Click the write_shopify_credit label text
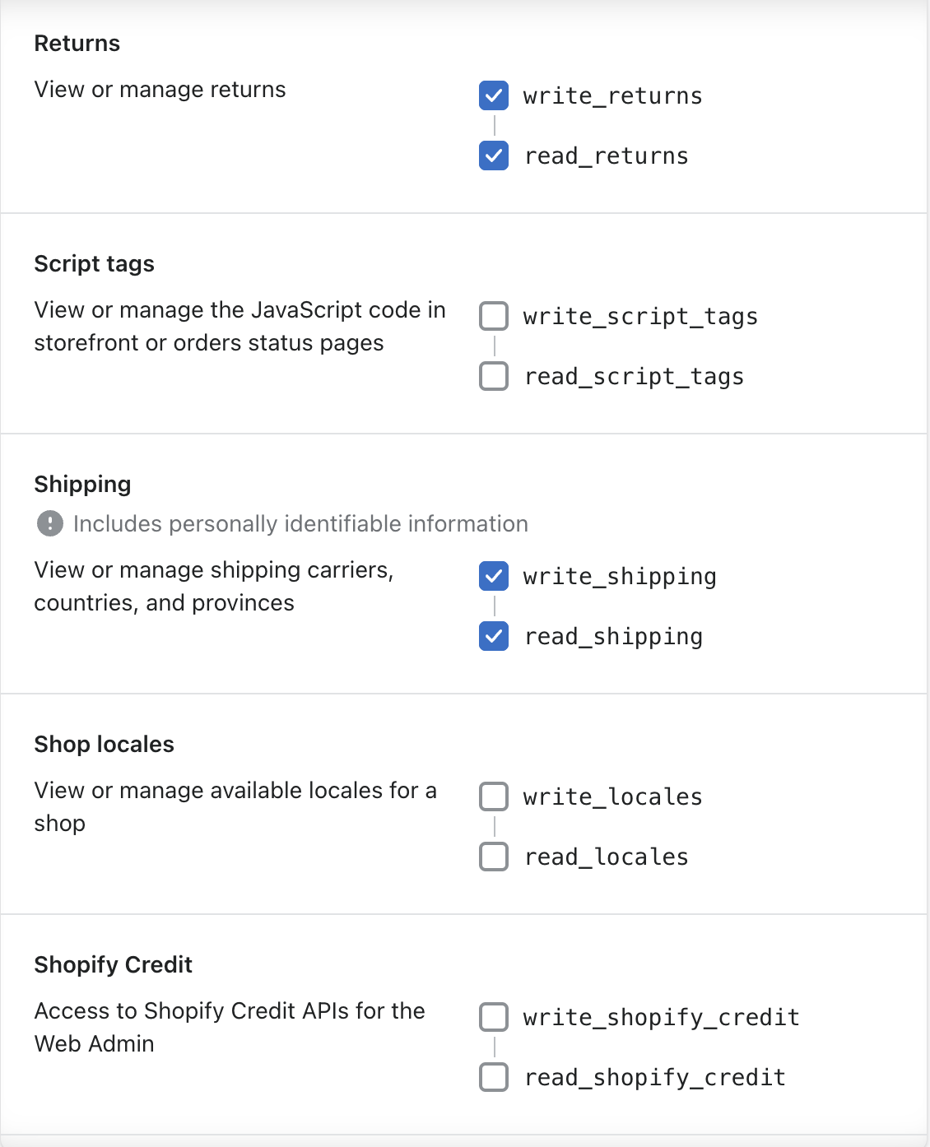The height and width of the screenshot is (1147, 930). 661,1018
